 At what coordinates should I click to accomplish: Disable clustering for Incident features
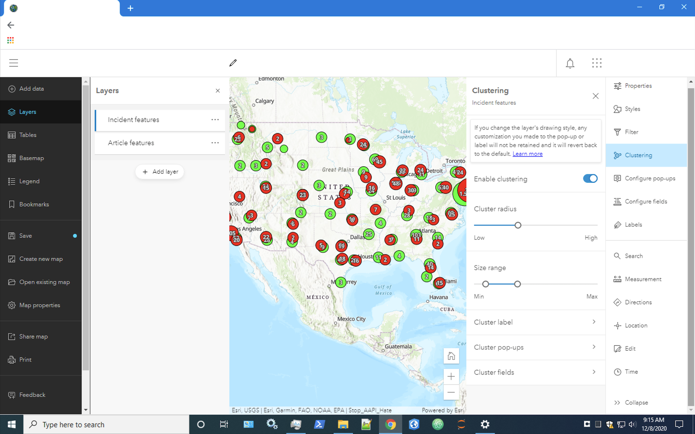tap(590, 179)
